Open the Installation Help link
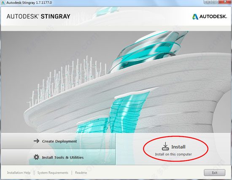Screen dimensions: 232x180 19,172
